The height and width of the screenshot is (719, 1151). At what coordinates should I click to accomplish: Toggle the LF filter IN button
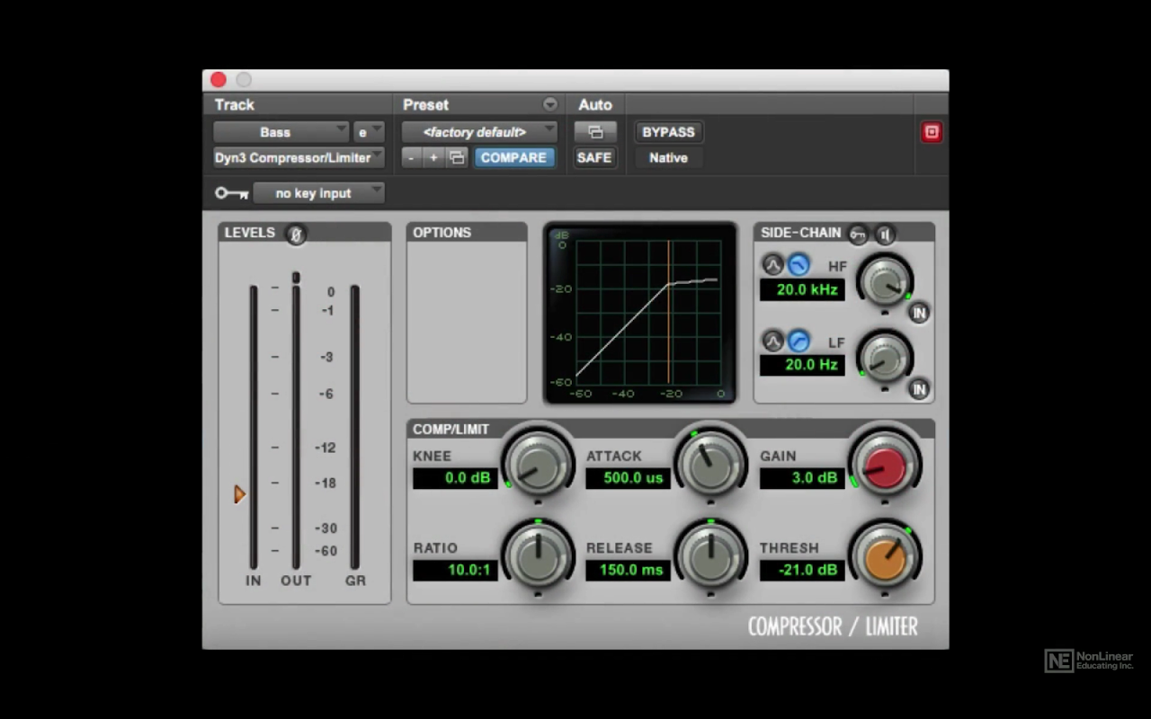point(918,389)
